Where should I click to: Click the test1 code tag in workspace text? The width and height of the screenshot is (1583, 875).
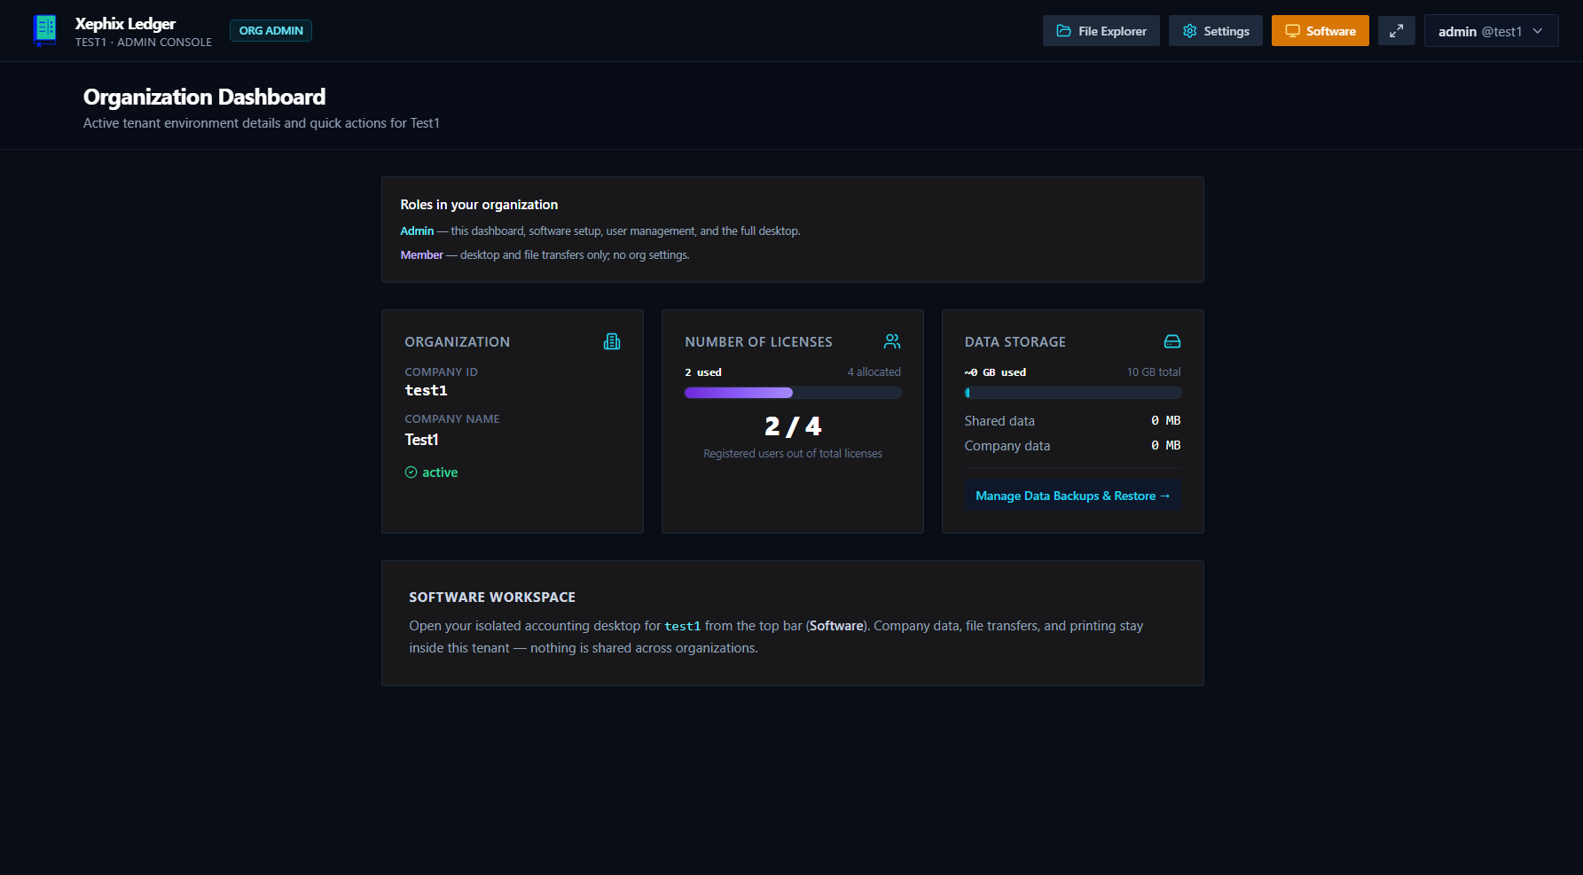pyautogui.click(x=683, y=626)
